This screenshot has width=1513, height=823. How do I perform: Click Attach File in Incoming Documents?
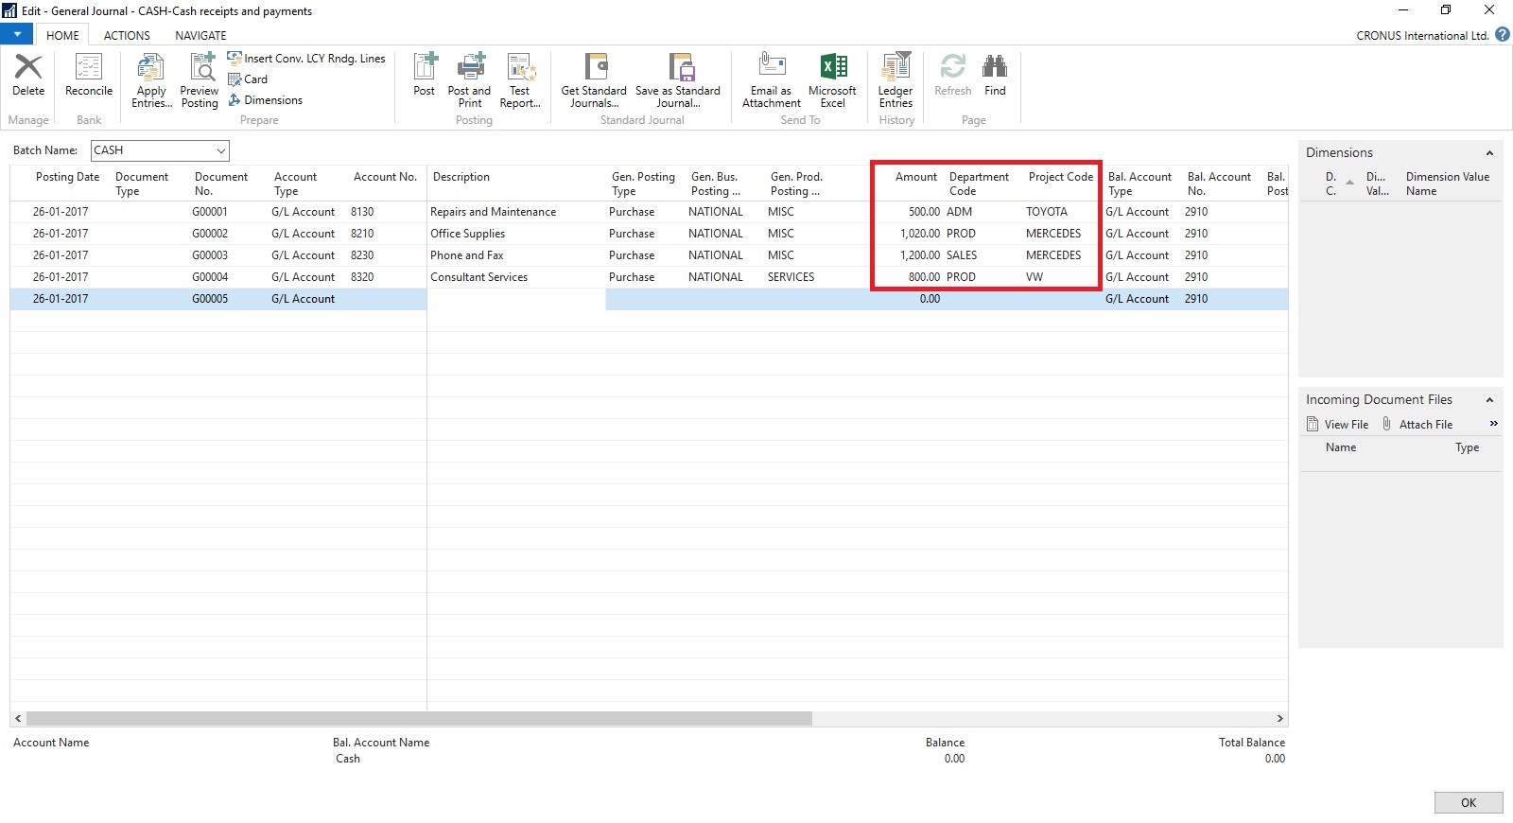tap(1425, 425)
